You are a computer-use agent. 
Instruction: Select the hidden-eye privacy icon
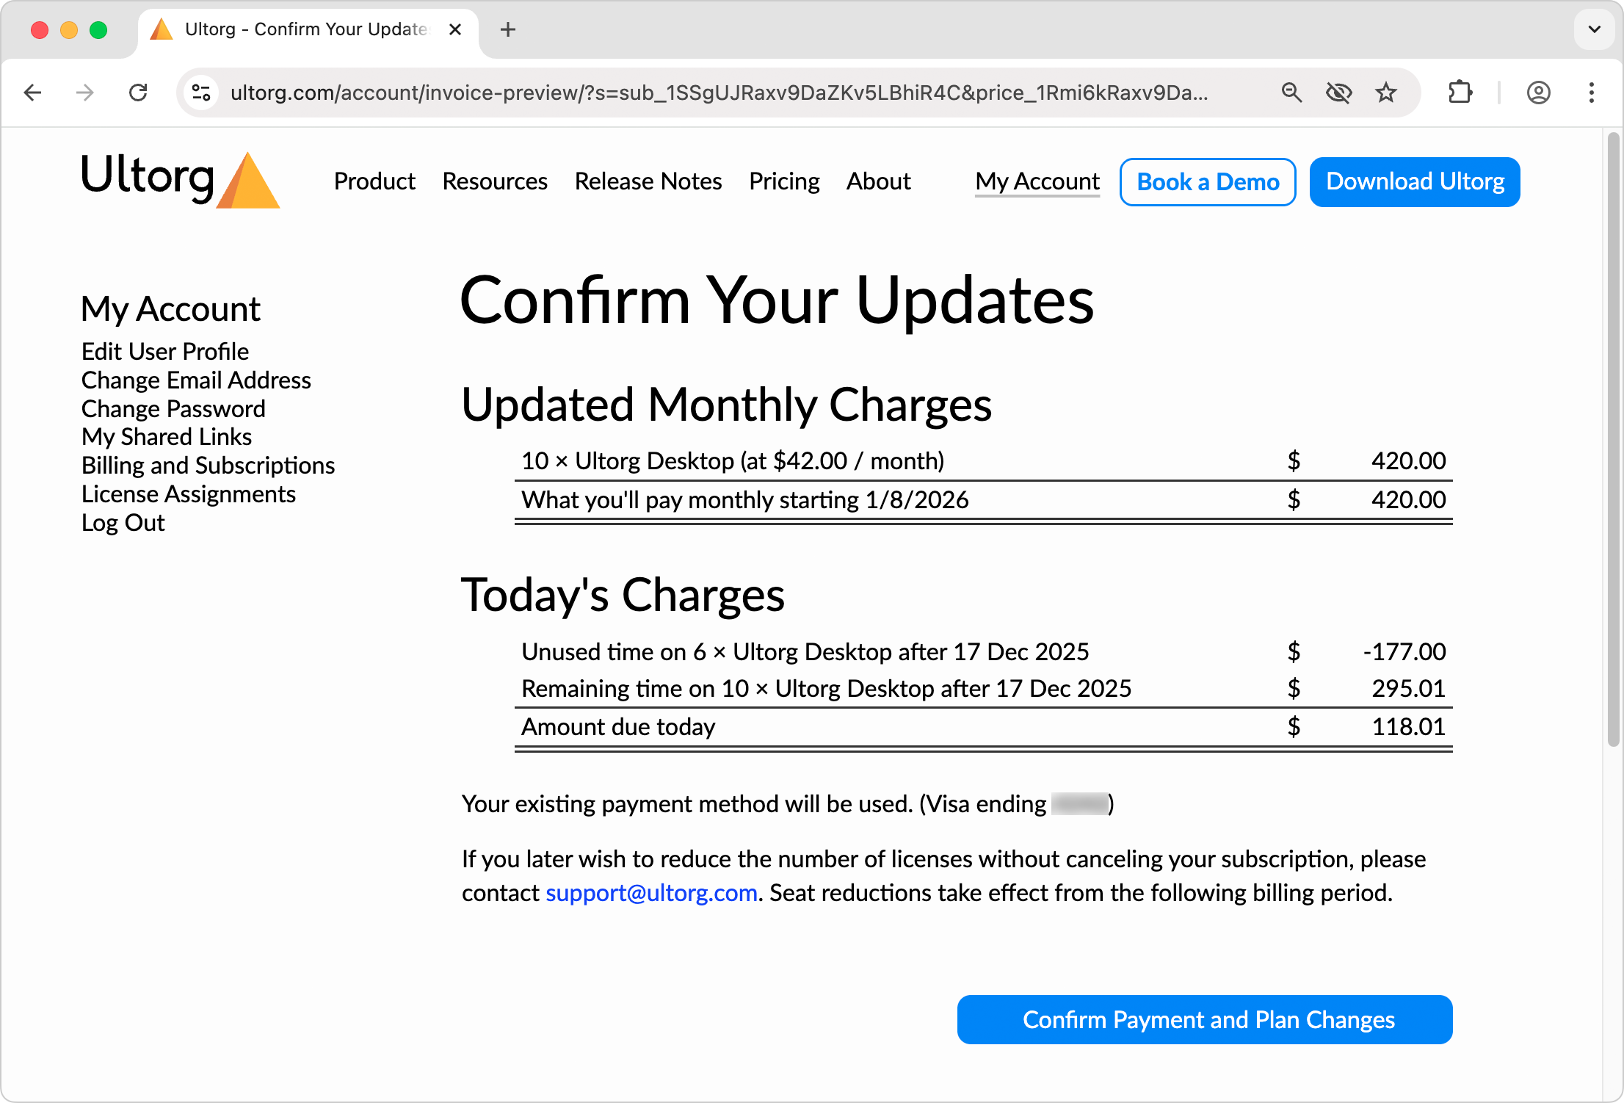pyautogui.click(x=1339, y=93)
